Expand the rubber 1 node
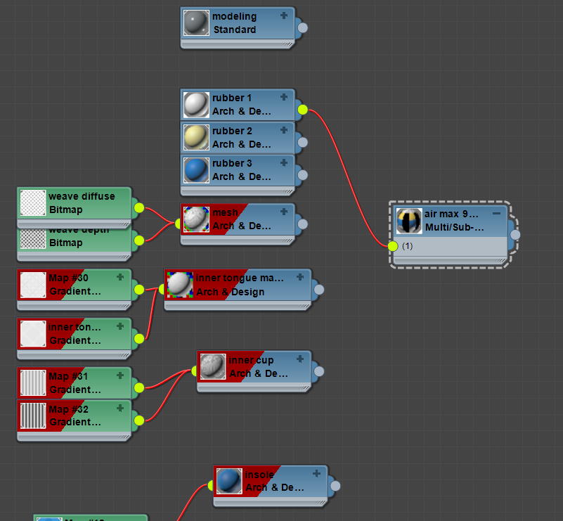The width and height of the screenshot is (563, 521). point(284,97)
